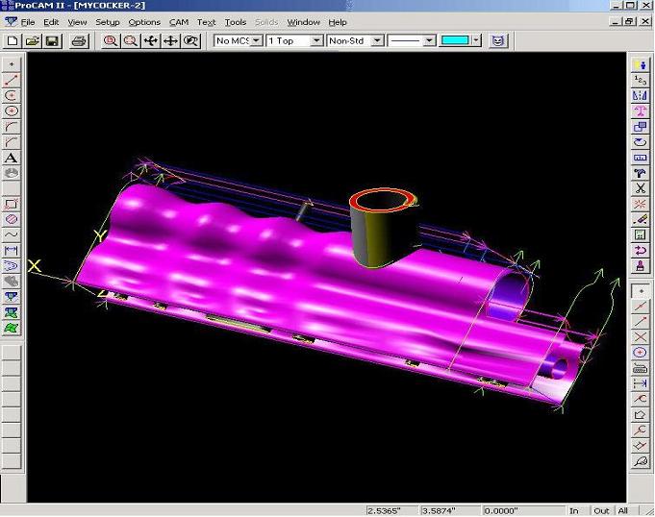The height and width of the screenshot is (517, 655).
Task: Open the CAM menu
Action: click(179, 21)
